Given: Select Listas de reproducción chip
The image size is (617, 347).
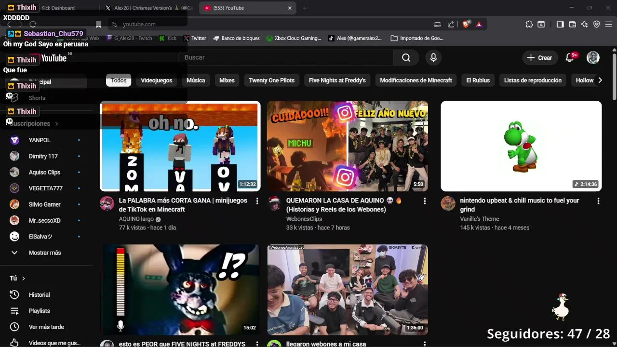Looking at the screenshot, I should [533, 80].
